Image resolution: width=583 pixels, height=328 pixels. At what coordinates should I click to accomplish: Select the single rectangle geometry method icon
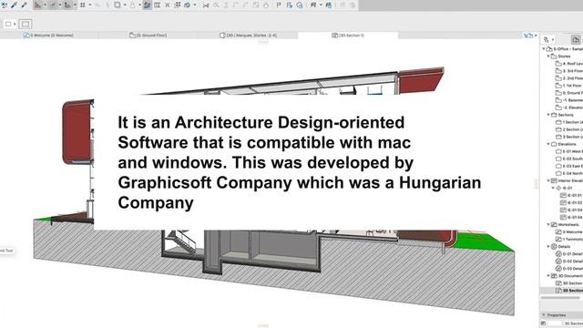[x=8, y=25]
